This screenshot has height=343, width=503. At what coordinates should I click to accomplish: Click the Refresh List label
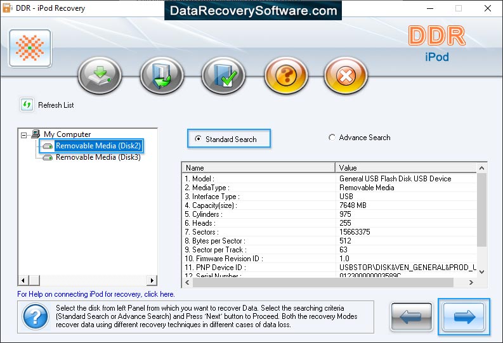[x=56, y=105]
